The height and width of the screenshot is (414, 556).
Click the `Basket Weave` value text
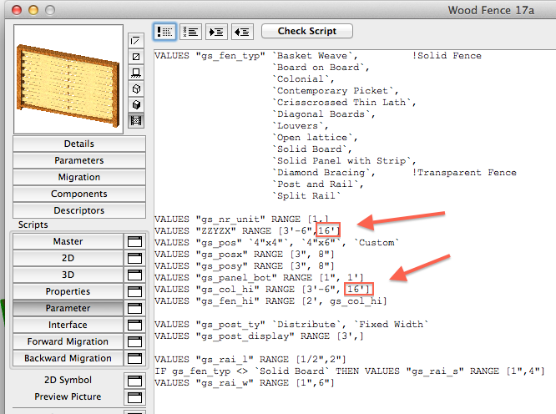pyautogui.click(x=315, y=56)
